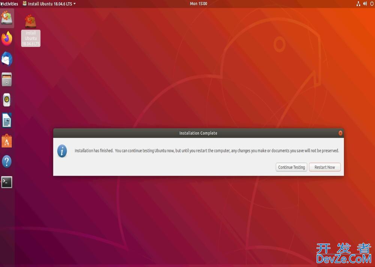Image resolution: width=375 pixels, height=267 pixels.
Task: Launch Terminal from the dock
Action: click(7, 182)
